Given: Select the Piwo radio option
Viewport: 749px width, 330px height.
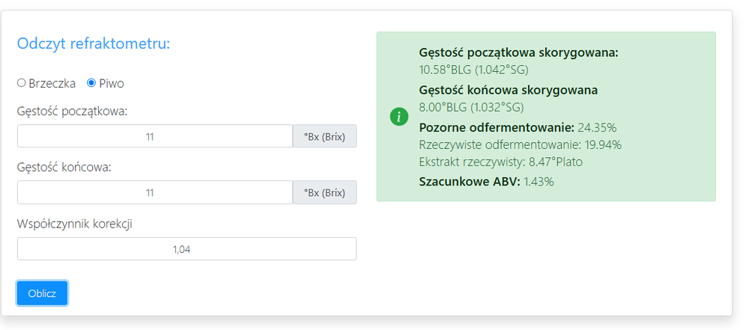Looking at the screenshot, I should click(x=91, y=83).
